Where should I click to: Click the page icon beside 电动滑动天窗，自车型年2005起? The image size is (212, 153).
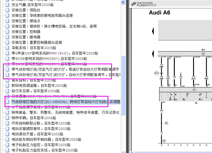(x=8, y=134)
